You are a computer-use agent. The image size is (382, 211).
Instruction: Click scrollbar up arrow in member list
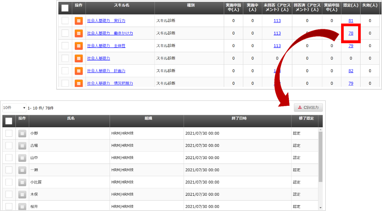(x=321, y=130)
